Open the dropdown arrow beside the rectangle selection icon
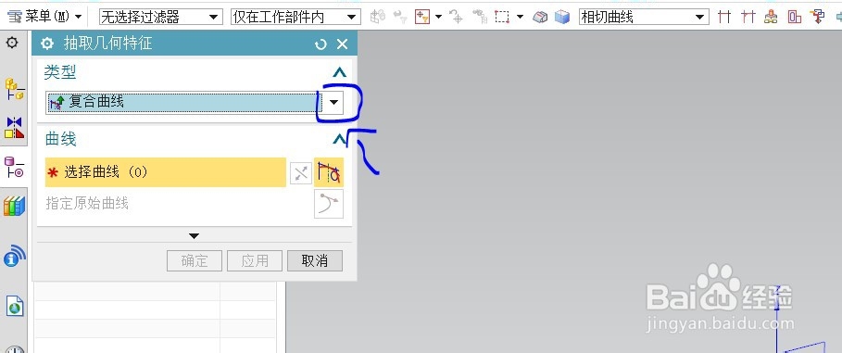This screenshot has height=353, width=842. click(520, 18)
